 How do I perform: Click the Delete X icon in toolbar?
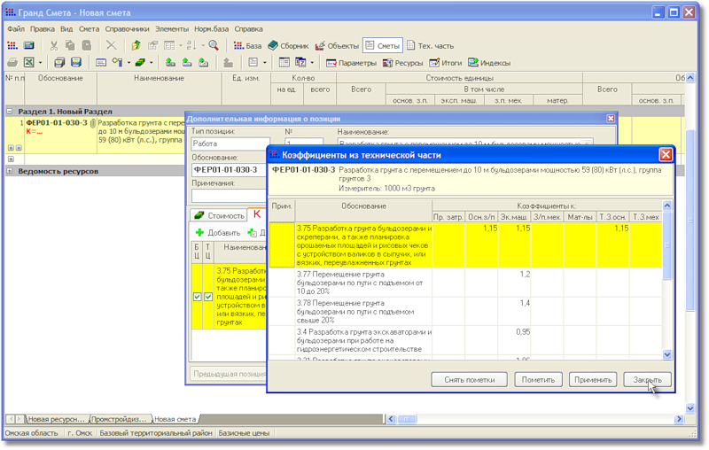(x=111, y=46)
